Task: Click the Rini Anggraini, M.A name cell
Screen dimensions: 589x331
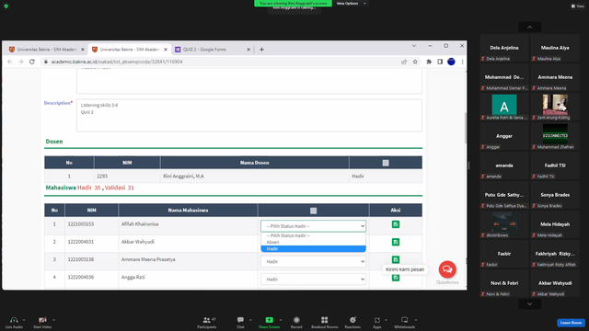Action: point(254,177)
